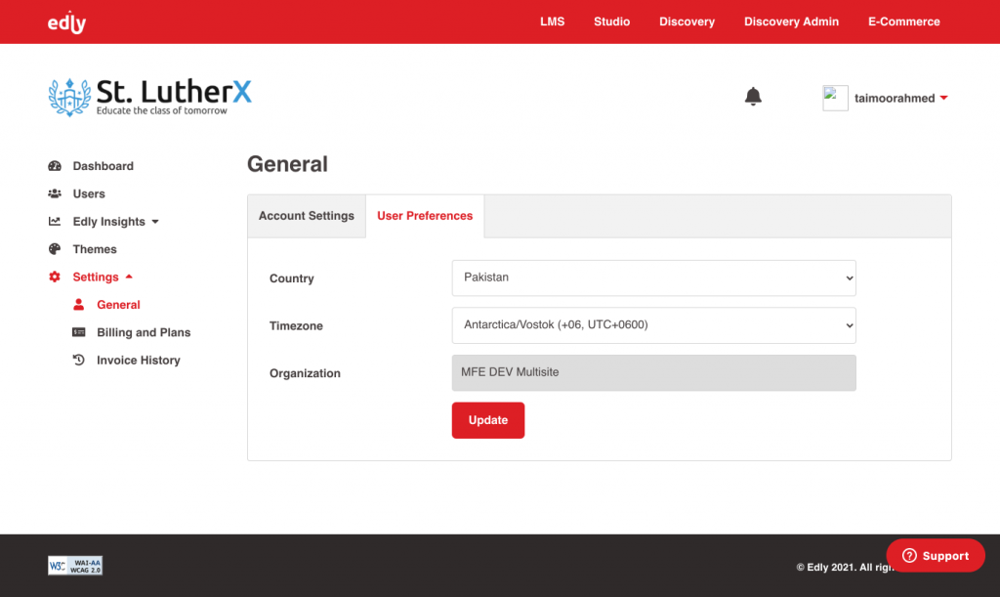Click the Edly 2021 copyright text

[845, 567]
